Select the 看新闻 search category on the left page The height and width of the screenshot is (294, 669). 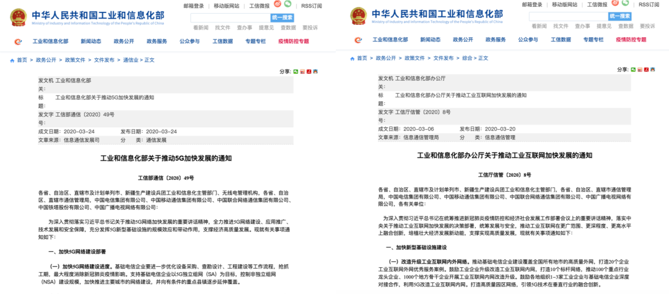coord(201,27)
